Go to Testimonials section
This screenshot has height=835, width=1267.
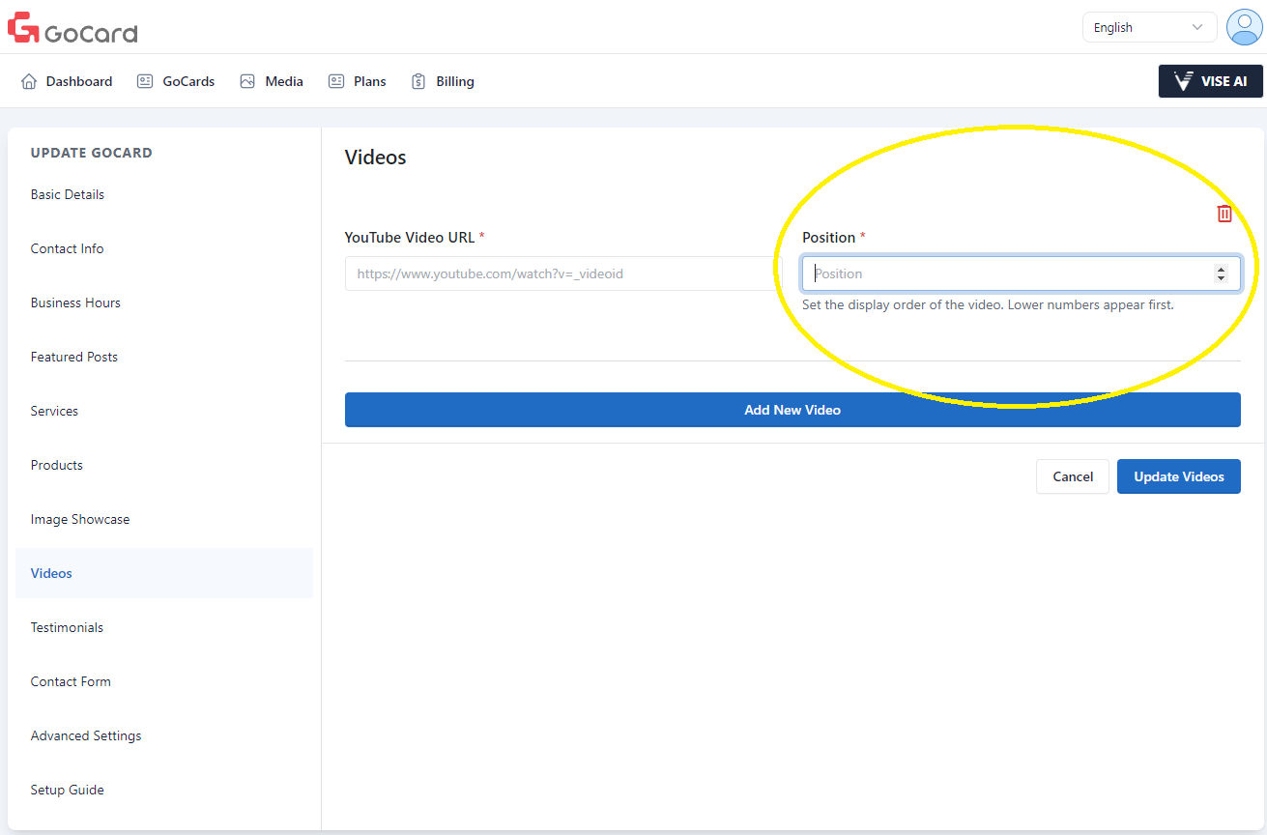pos(67,627)
